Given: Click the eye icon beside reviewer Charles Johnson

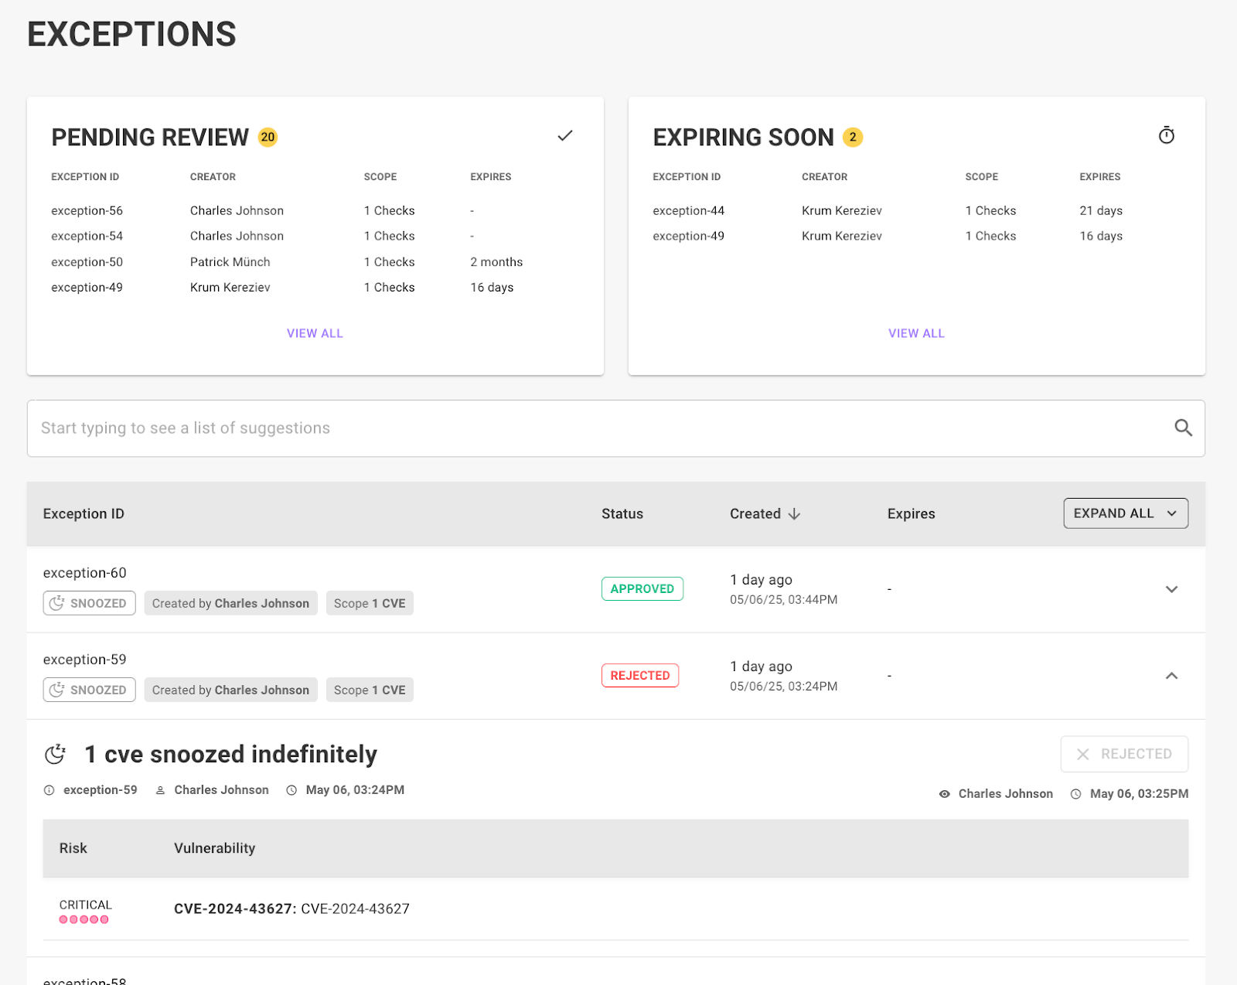Looking at the screenshot, I should click(944, 793).
